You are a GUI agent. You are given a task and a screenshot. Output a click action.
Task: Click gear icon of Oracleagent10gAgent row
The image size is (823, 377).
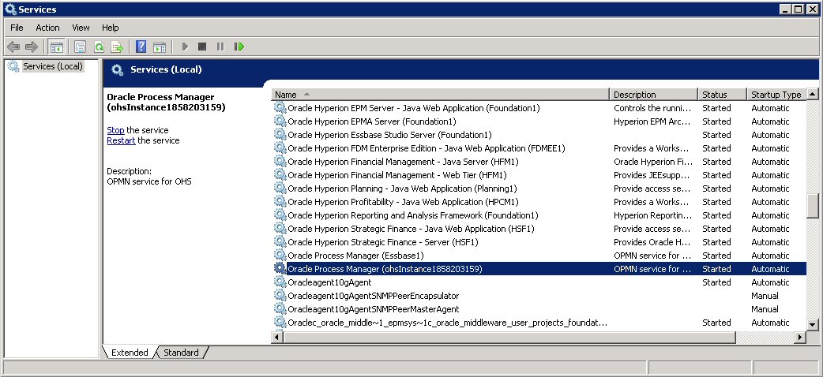tap(280, 282)
